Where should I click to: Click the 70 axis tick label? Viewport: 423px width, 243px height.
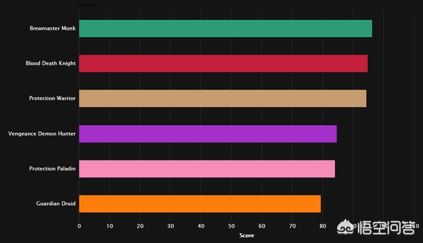(x=292, y=226)
